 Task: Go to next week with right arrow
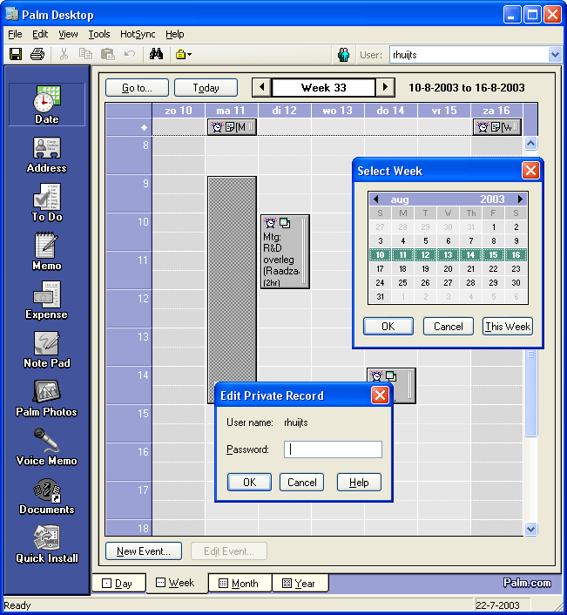385,87
